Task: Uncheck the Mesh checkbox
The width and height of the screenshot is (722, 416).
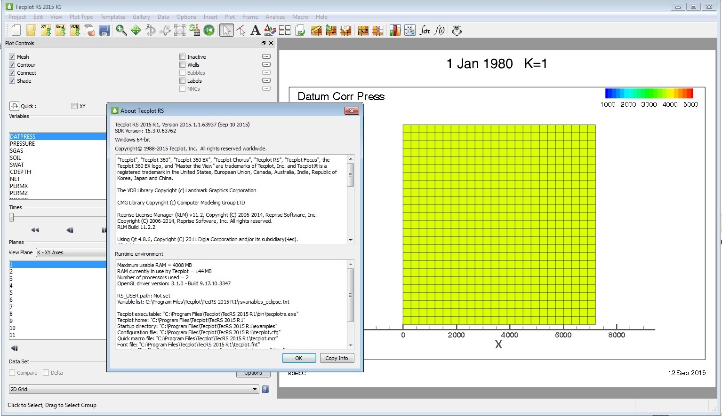Action: click(12, 57)
